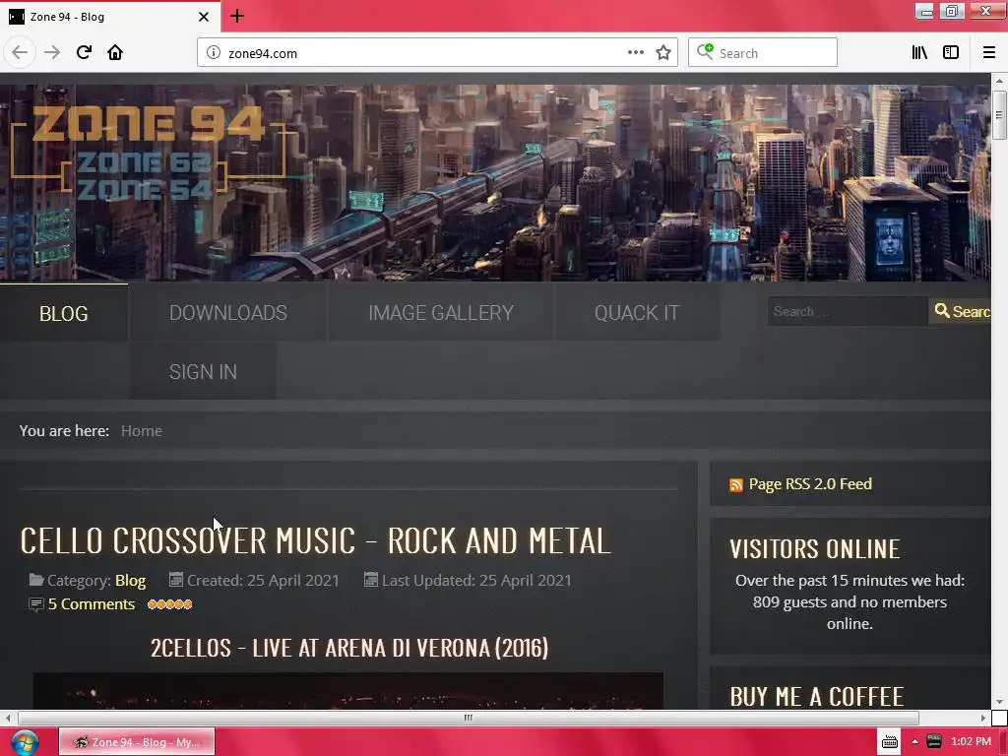Open the BLOG navigation tab
This screenshot has width=1008, height=756.
point(64,313)
